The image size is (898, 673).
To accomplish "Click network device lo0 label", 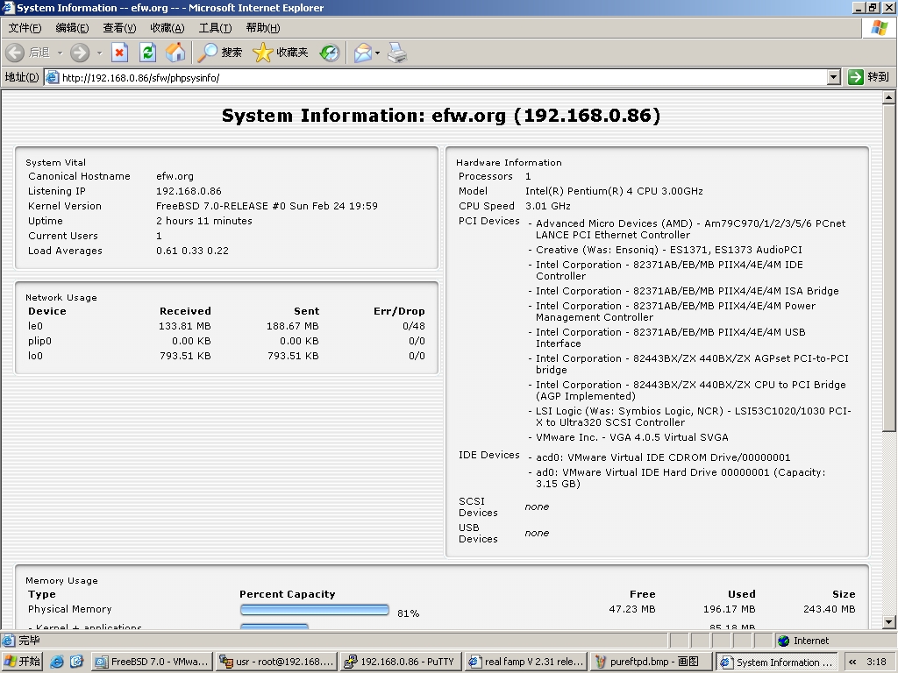I will pos(35,356).
